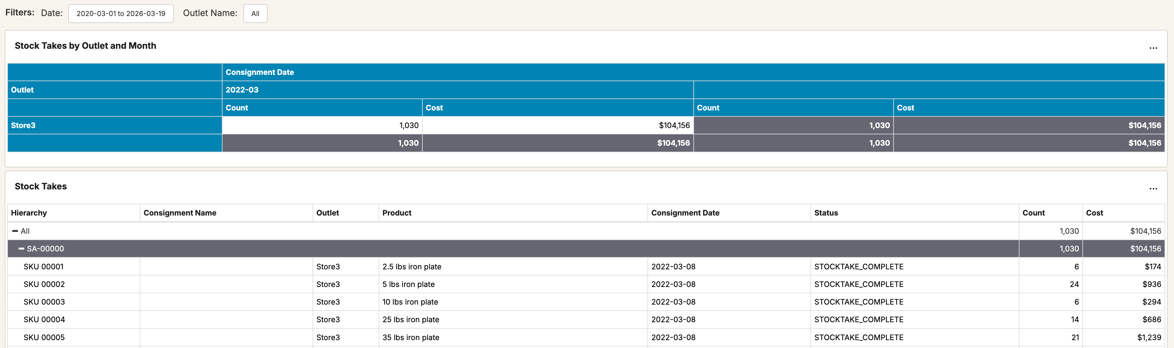The width and height of the screenshot is (1174, 348).
Task: Sort by the Hierarchy column header
Action: tap(29, 213)
